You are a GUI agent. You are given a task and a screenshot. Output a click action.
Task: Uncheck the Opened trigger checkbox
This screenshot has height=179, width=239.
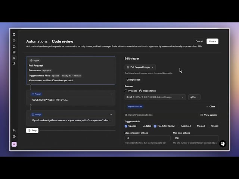[126, 126]
